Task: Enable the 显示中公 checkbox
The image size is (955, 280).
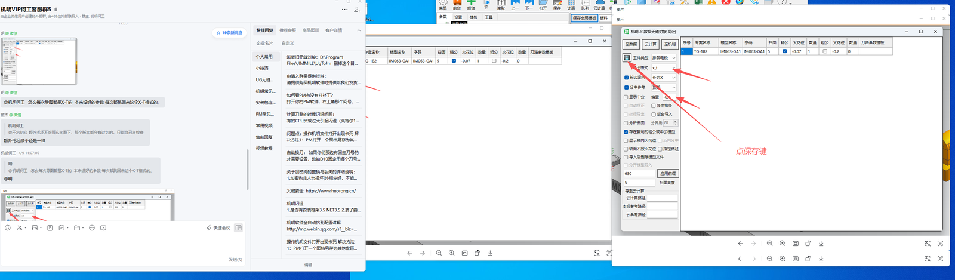Action: [x=626, y=97]
